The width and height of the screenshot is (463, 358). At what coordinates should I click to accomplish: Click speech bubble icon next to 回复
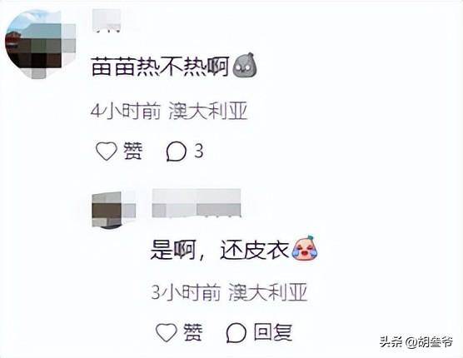click(236, 333)
